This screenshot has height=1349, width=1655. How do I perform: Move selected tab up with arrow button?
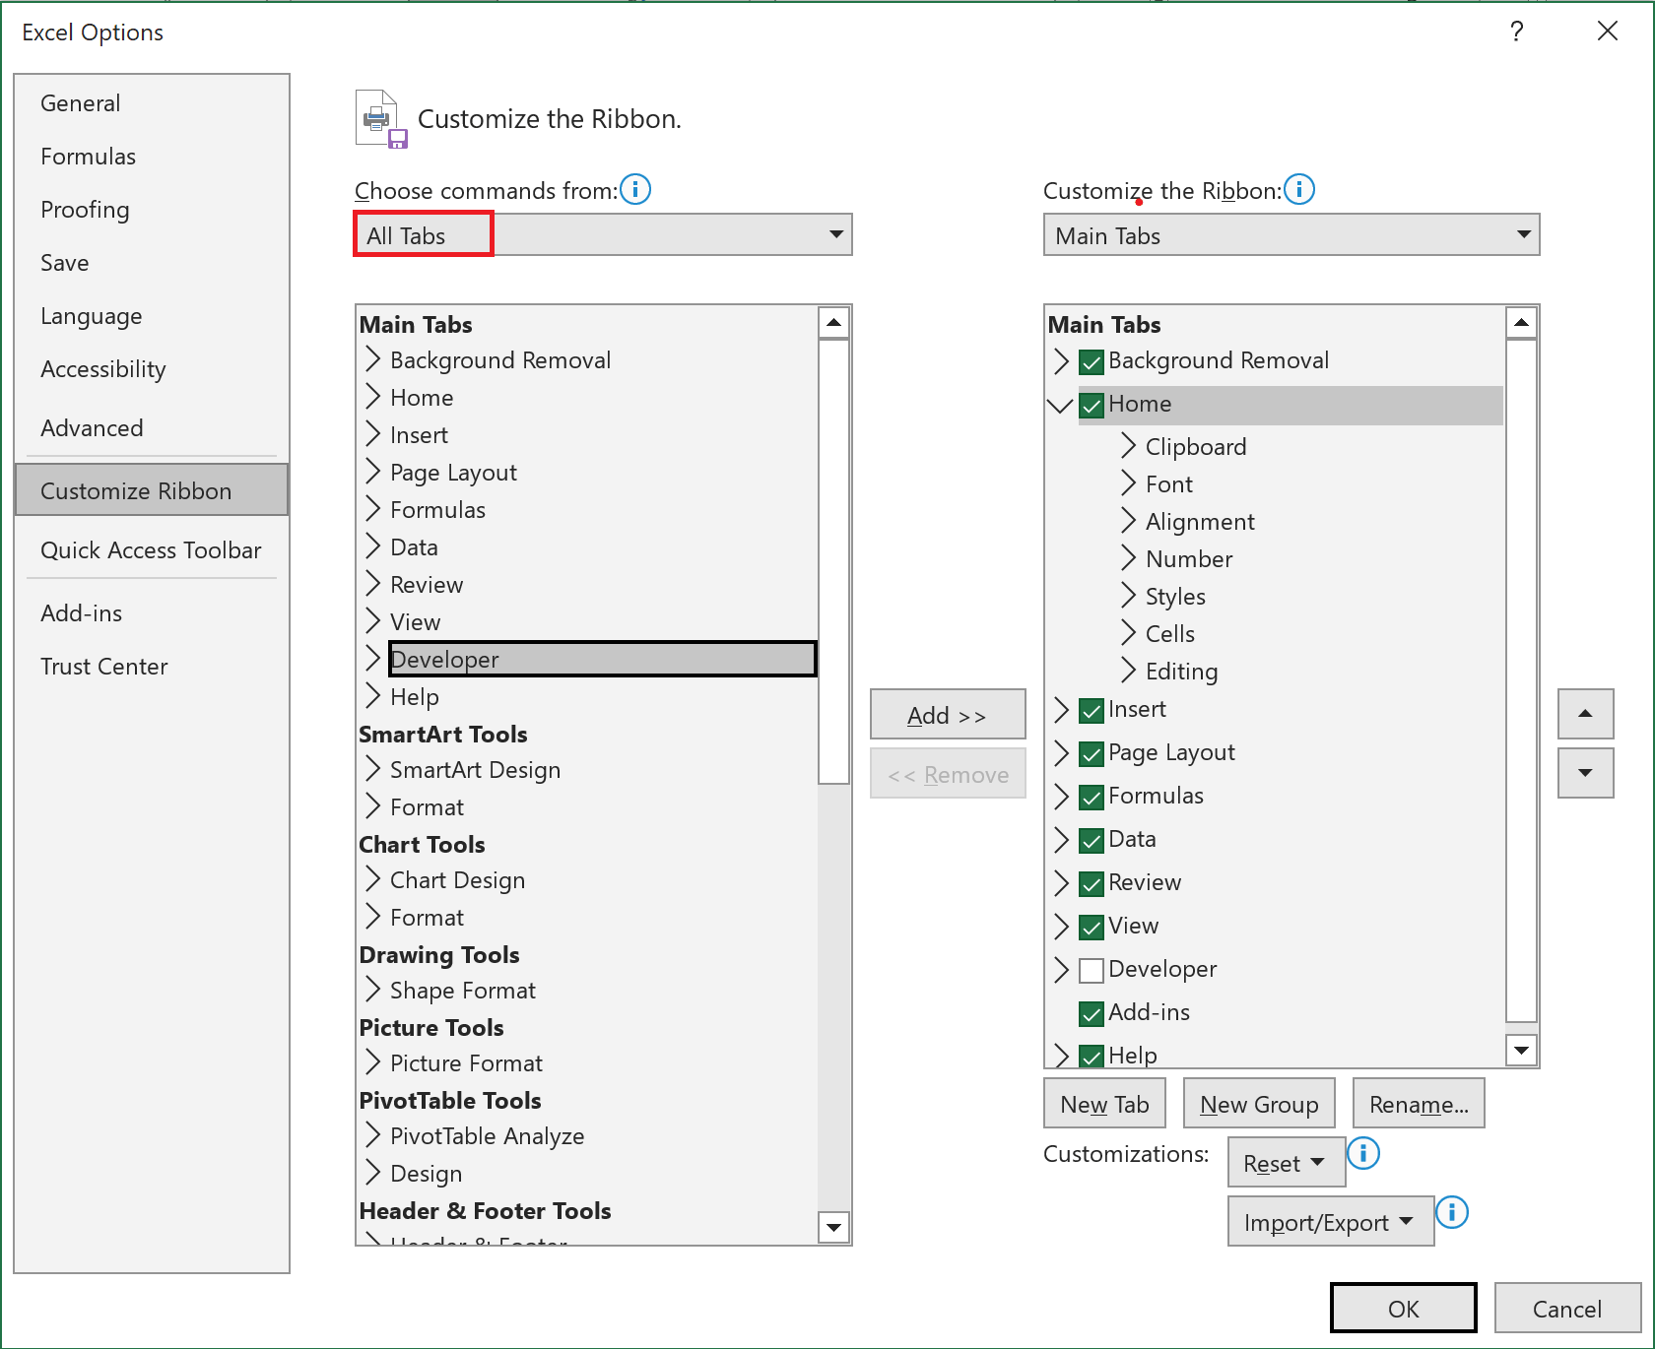tap(1584, 714)
